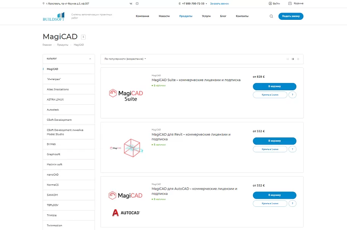Click the location pin icon by the address
The image size is (347, 230).
44,3
